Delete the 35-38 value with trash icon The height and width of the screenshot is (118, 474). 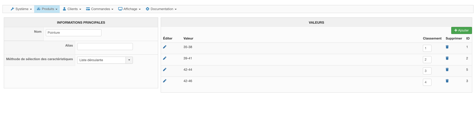[x=447, y=47]
